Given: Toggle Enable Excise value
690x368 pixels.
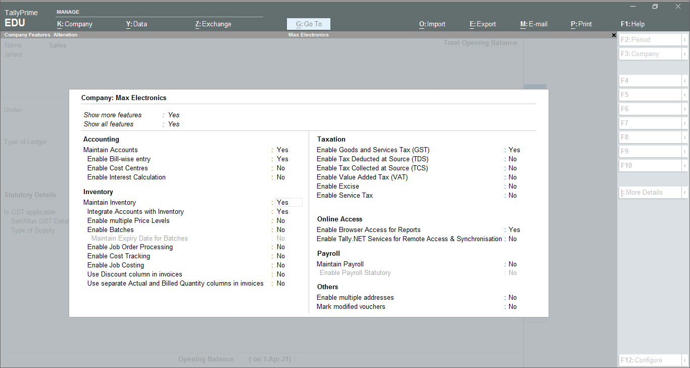Looking at the screenshot, I should pos(513,187).
